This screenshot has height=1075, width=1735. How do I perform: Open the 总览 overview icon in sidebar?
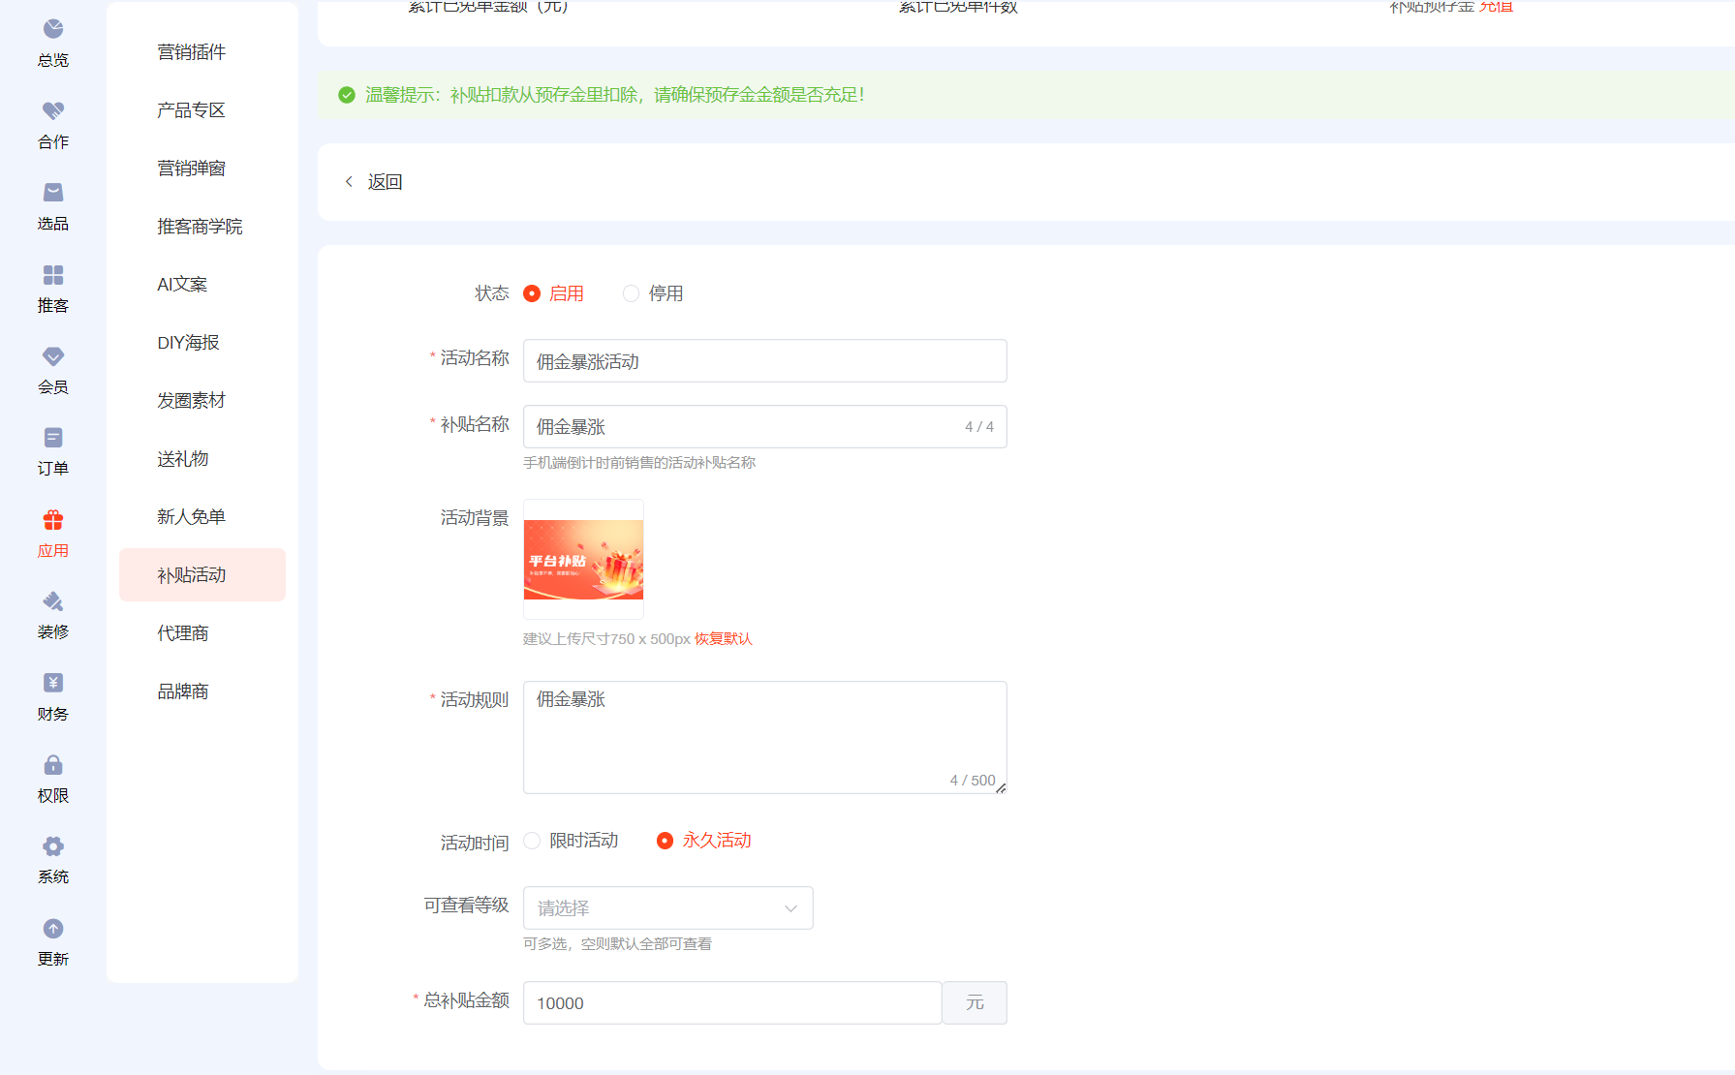[x=53, y=30]
